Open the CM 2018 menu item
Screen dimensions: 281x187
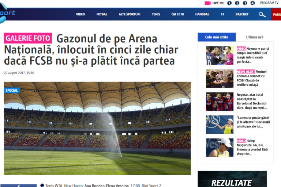click(177, 14)
